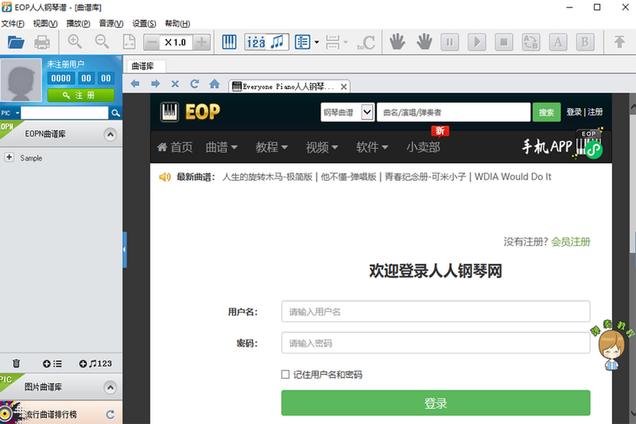The width and height of the screenshot is (636, 424).
Task: Expand the 视频 navigation dropdown
Action: pyautogui.click(x=322, y=147)
